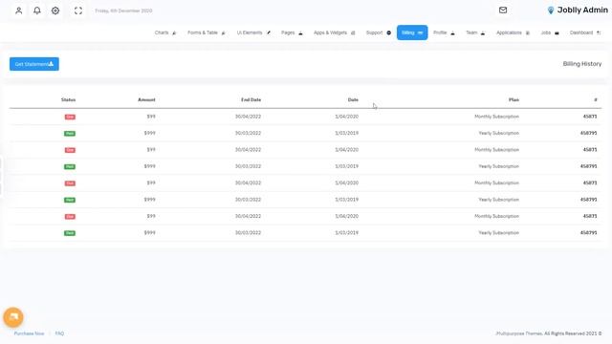Open the Support menu
This screenshot has width=612, height=344.
(379, 32)
